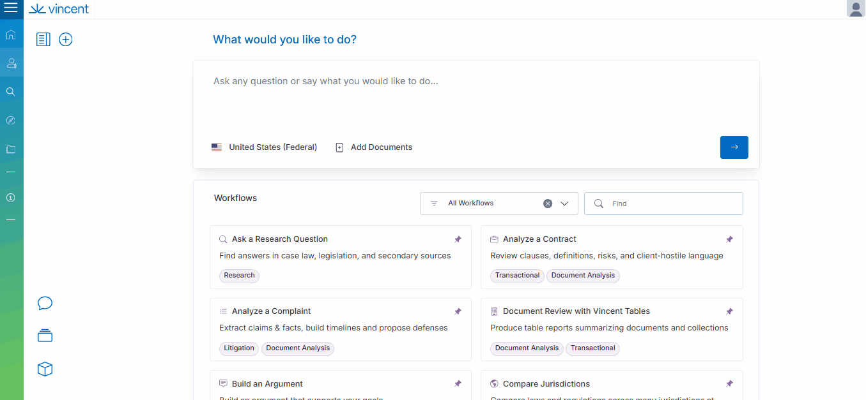Image resolution: width=866 pixels, height=400 pixels.
Task: Toggle the history panel document icon
Action: (43, 40)
